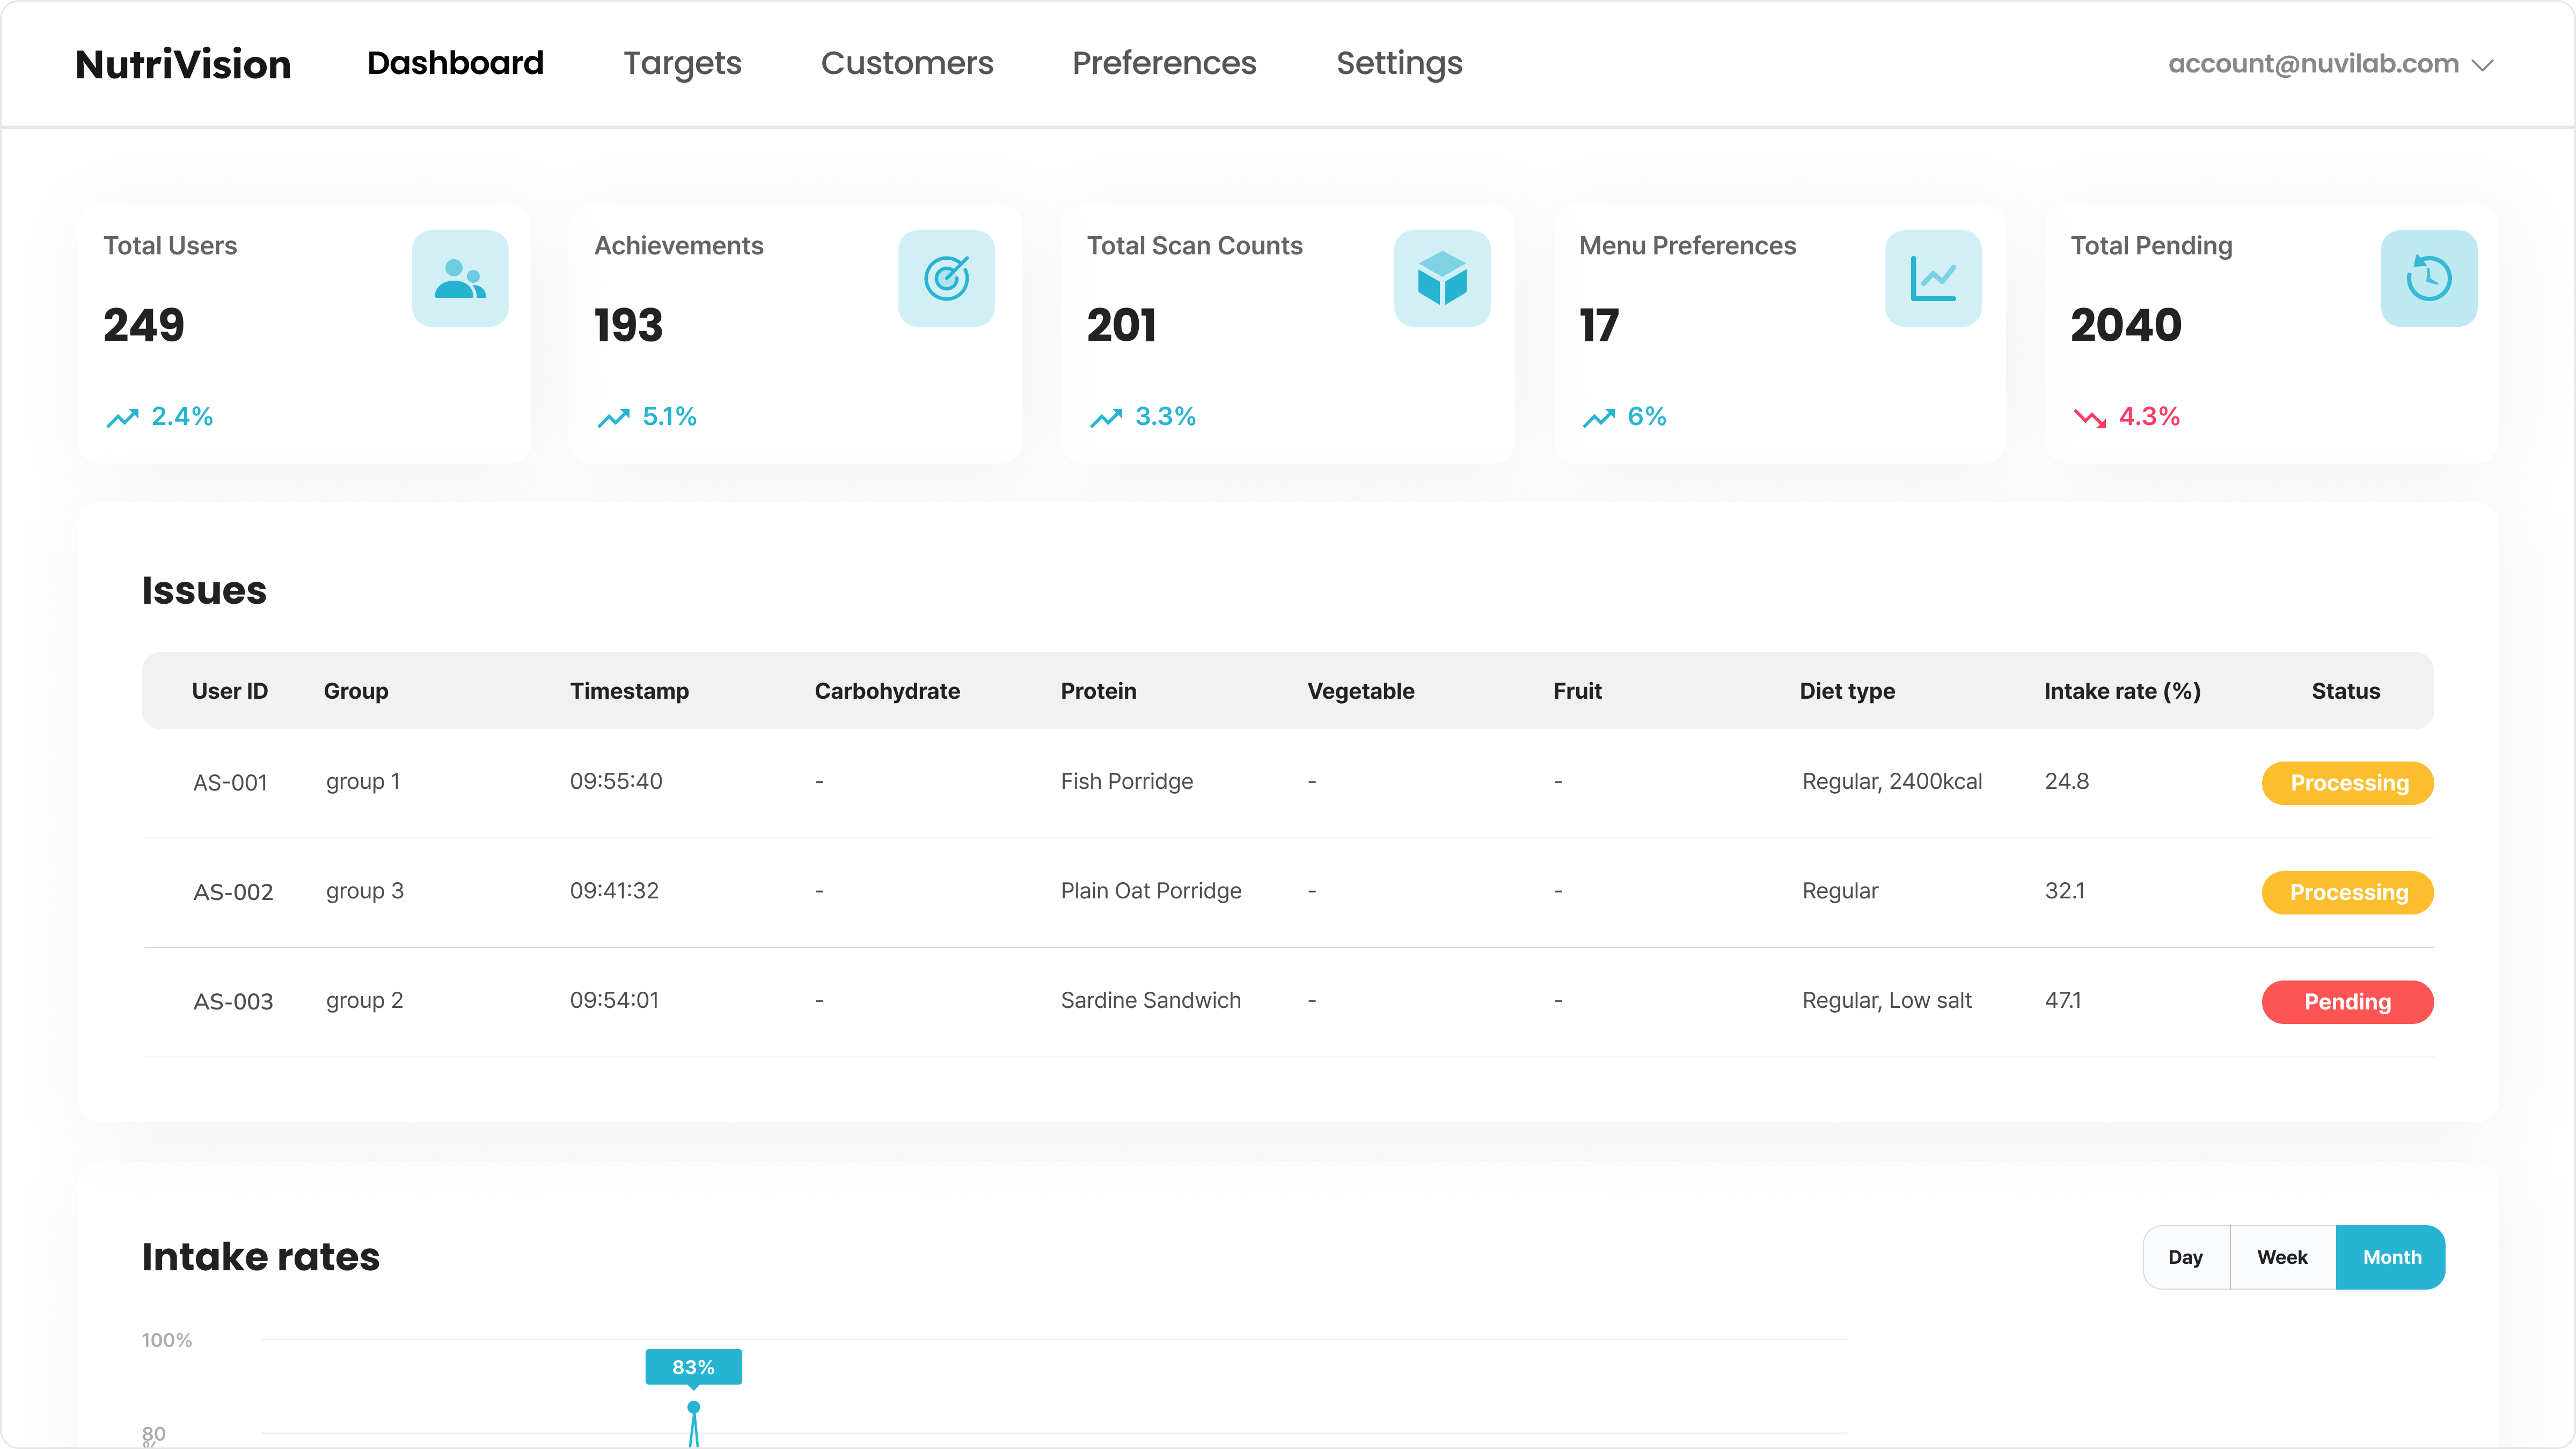This screenshot has height=1449, width=2576.
Task: Open the Preferences tab
Action: tap(1164, 63)
